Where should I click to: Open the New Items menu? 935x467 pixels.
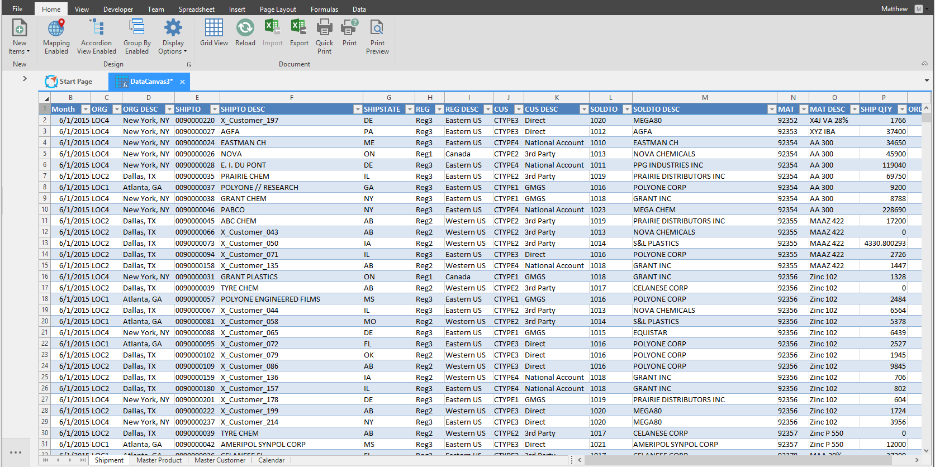tap(20, 37)
